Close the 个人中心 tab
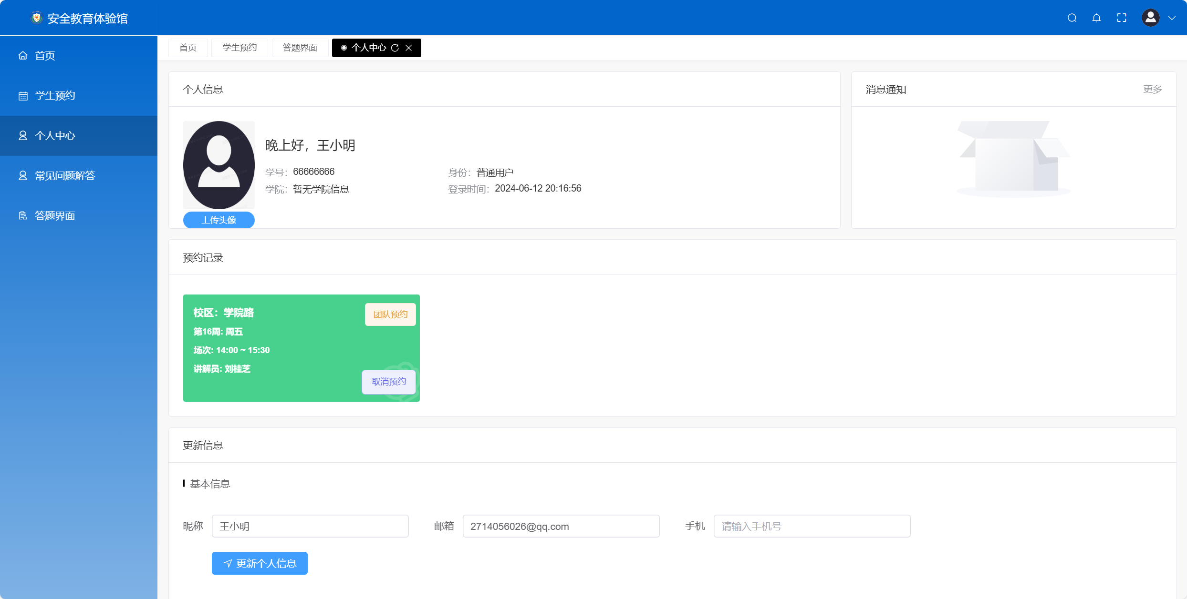 (409, 48)
